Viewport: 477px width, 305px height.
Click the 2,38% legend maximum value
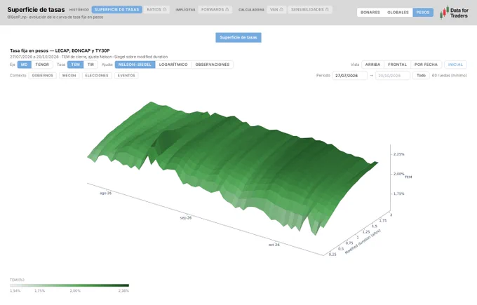click(x=123, y=291)
